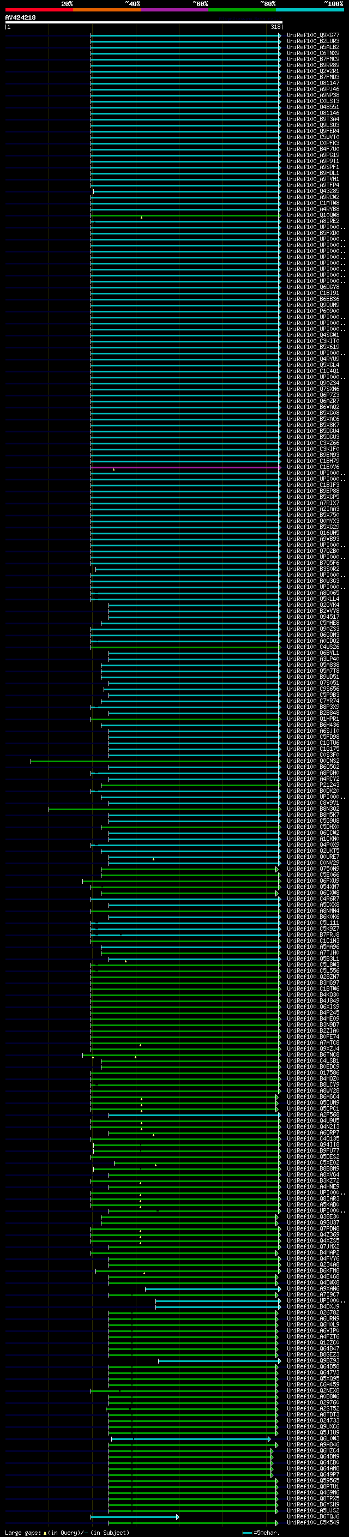Click the red ~20% identity legend segment
The image size is (349, 1537).
tap(39, 10)
